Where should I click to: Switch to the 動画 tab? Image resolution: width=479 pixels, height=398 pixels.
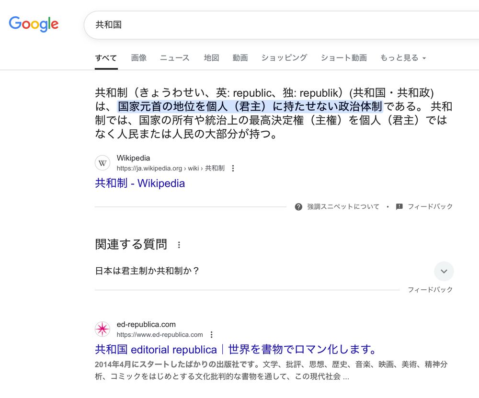[240, 58]
